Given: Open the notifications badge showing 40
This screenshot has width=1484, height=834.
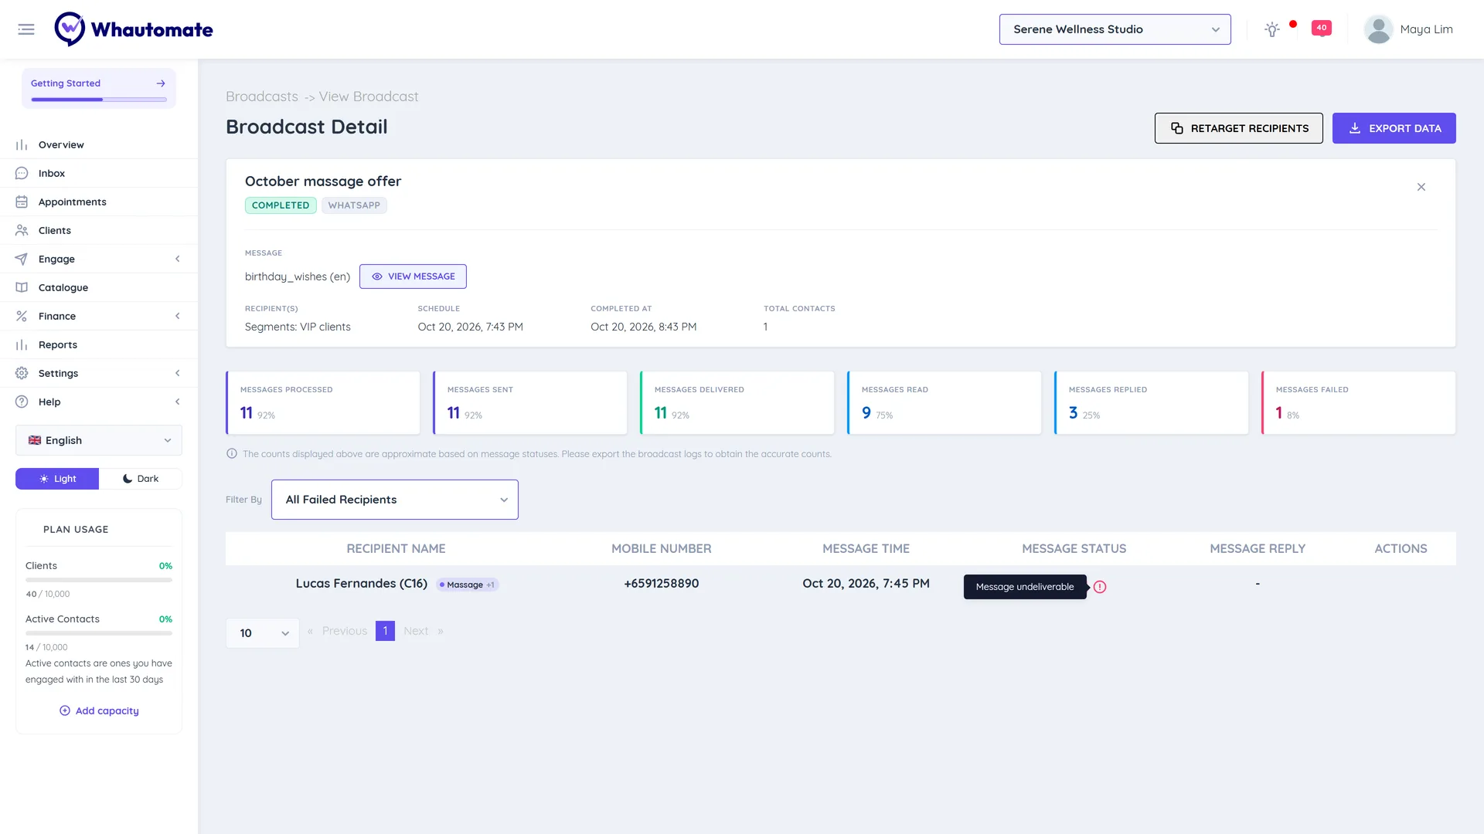Looking at the screenshot, I should click(x=1322, y=28).
